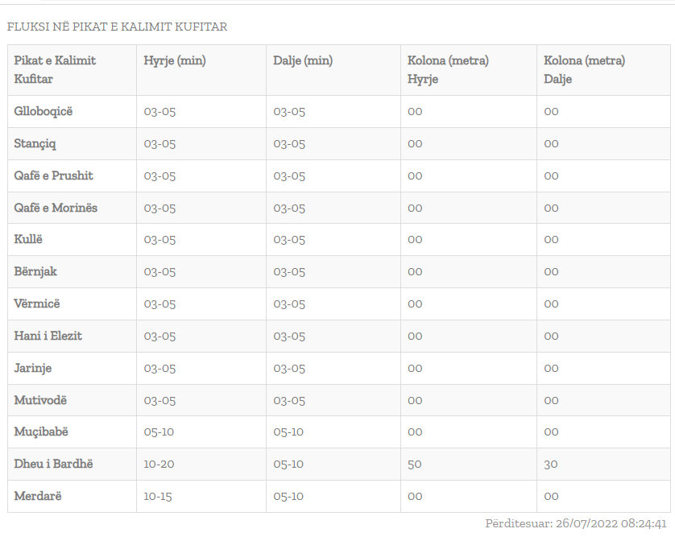This screenshot has width=675, height=541.
Task: Click the 10-20 entry wait time value
Action: click(x=159, y=465)
